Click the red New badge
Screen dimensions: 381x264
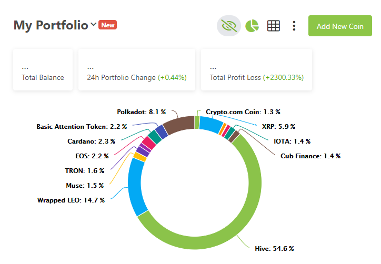pos(108,25)
